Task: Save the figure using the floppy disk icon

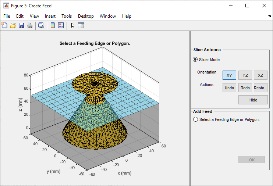Action: pyautogui.click(x=21, y=25)
